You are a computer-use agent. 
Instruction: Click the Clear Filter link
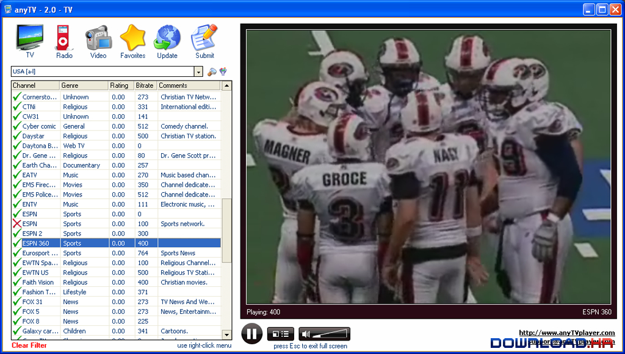[29, 345]
